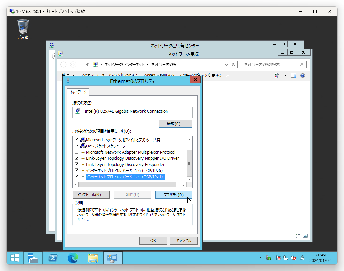
Task: Select Link-Layer Topology Discovery Responder item
Action: coord(125,165)
